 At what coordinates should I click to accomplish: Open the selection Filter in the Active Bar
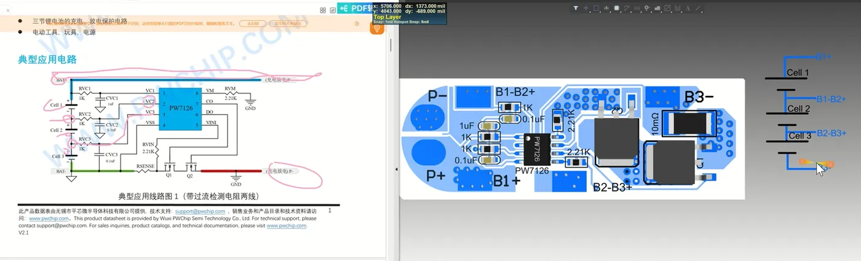[x=576, y=8]
